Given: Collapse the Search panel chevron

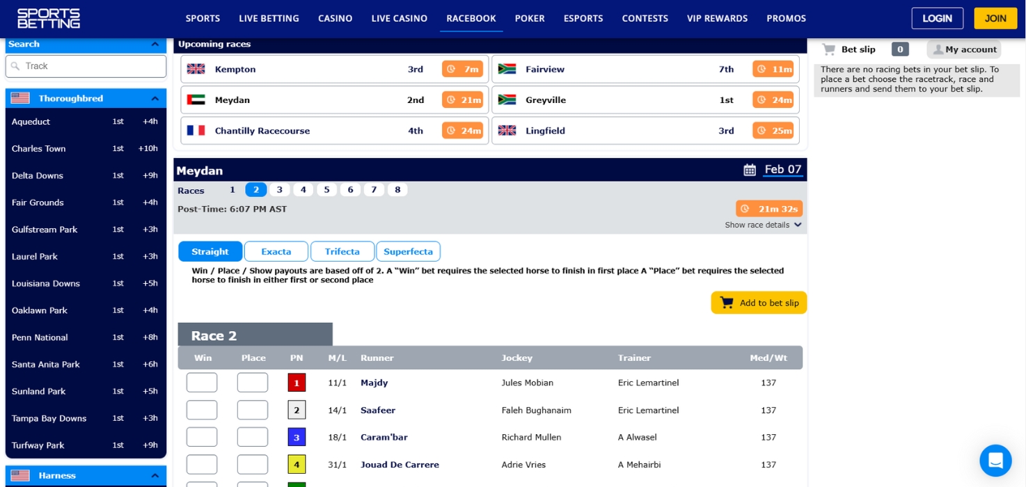Looking at the screenshot, I should [155, 44].
